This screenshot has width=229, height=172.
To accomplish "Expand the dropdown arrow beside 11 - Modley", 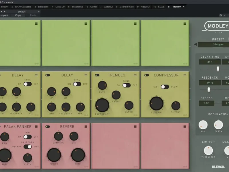I will point(183,7).
